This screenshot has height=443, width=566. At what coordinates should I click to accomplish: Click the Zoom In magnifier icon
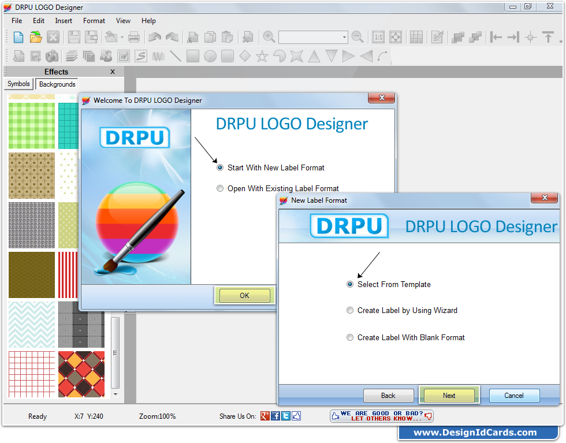(269, 37)
